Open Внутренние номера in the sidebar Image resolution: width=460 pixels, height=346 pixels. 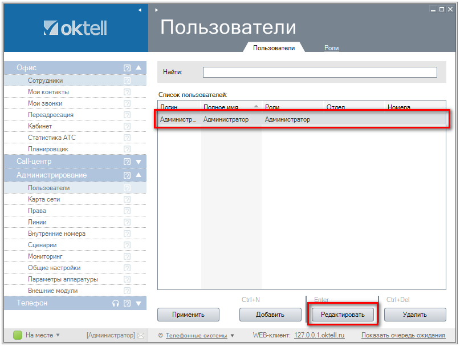pos(56,234)
